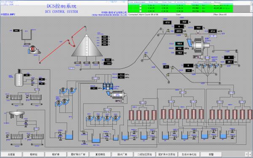This screenshot has height=158, width=253.
Task: Tick the second alarm acknowledge checkbox
Action: pos(140,8)
